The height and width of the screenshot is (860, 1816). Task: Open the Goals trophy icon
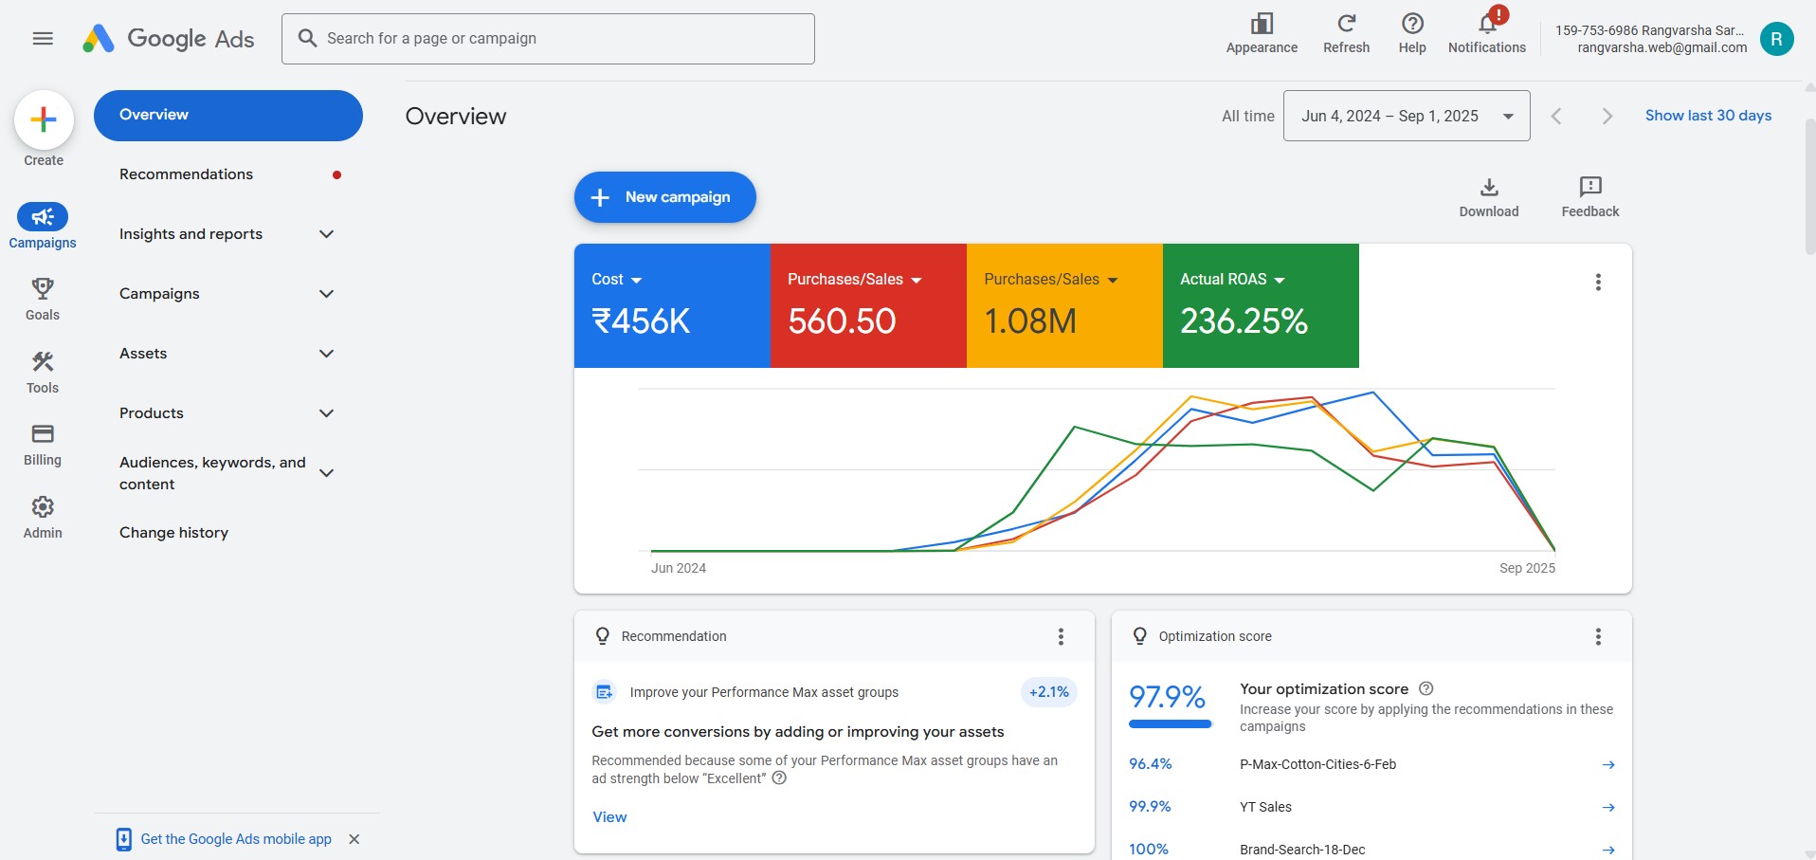[x=43, y=288]
